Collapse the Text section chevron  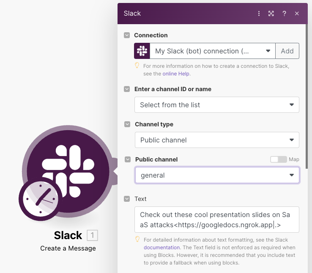pos(127,199)
